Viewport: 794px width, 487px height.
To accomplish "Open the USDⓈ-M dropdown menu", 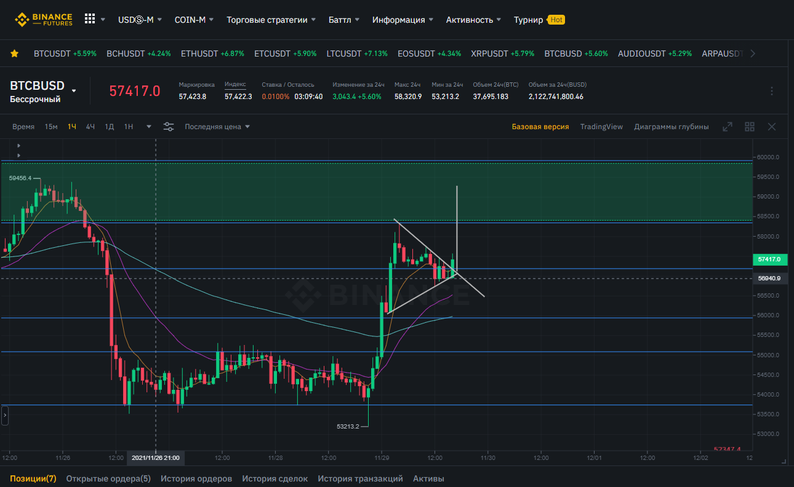I will [140, 20].
